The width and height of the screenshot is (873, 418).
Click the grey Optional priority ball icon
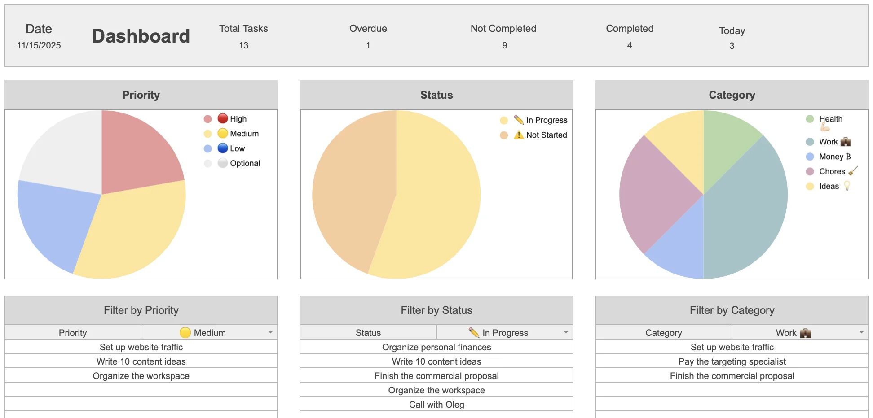(x=223, y=163)
